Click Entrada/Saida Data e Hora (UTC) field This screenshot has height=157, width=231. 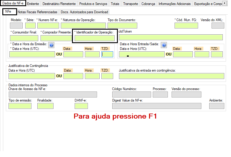142,54
